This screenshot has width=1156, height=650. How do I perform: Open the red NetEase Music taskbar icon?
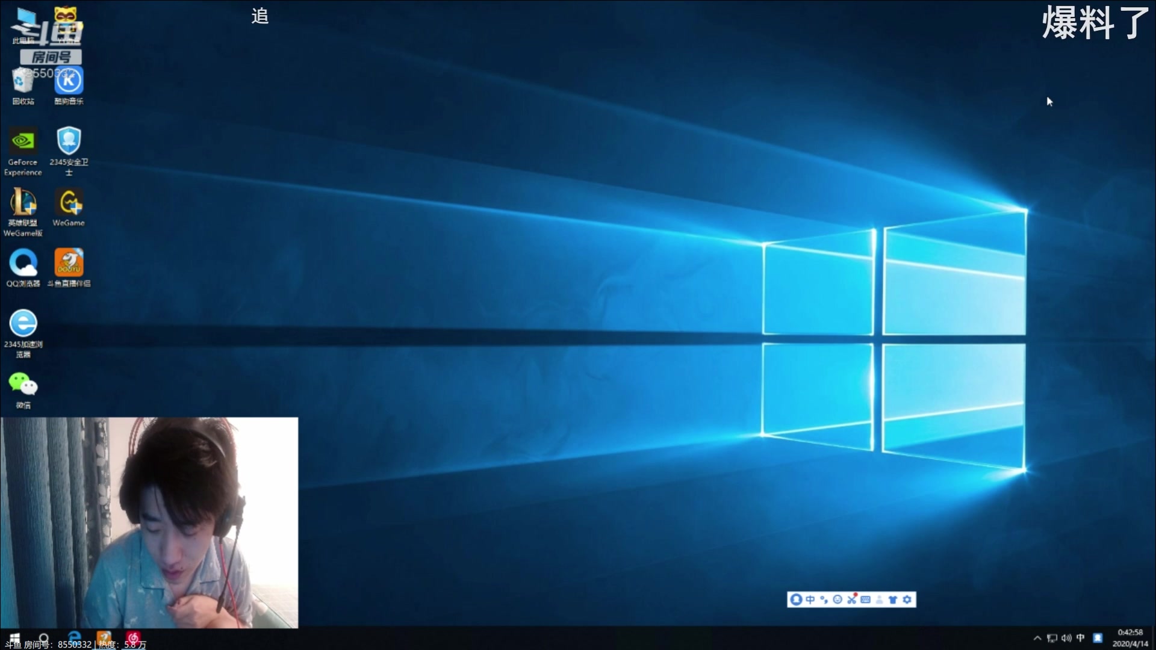133,637
